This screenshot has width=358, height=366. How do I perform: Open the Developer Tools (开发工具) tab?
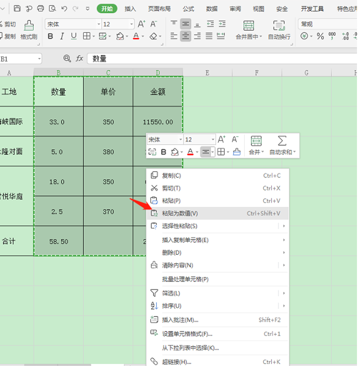tap(312, 9)
